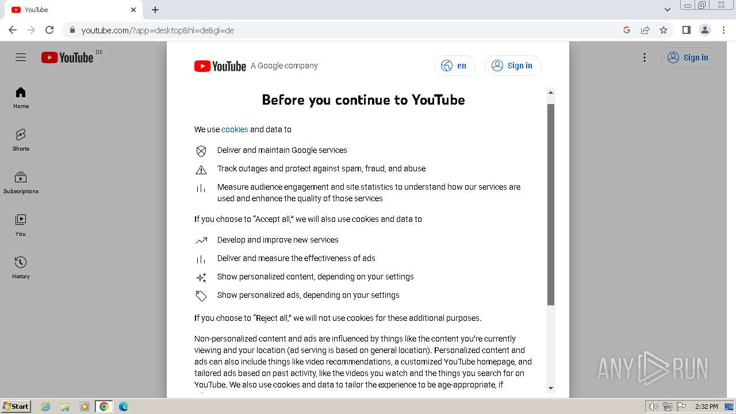Share this page using the share icon

click(645, 30)
